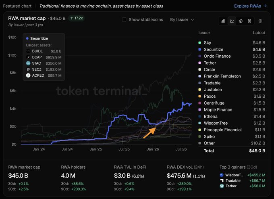Click the Sky legend color swatch
Screen dimensions: 274x199
coord(199,42)
